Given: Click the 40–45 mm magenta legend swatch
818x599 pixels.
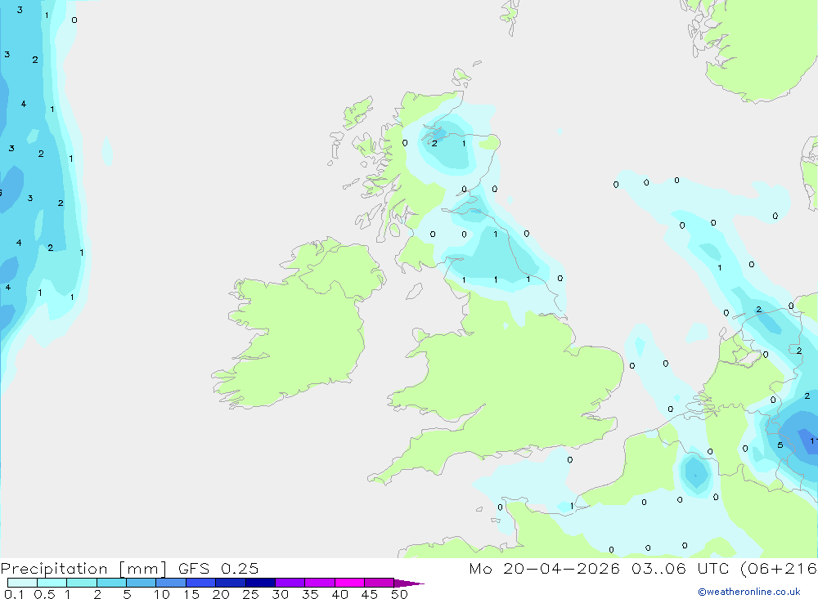Looking at the screenshot, I should (349, 583).
